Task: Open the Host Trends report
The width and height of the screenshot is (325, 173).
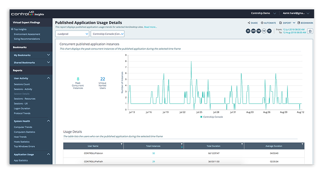Action: (x=20, y=137)
